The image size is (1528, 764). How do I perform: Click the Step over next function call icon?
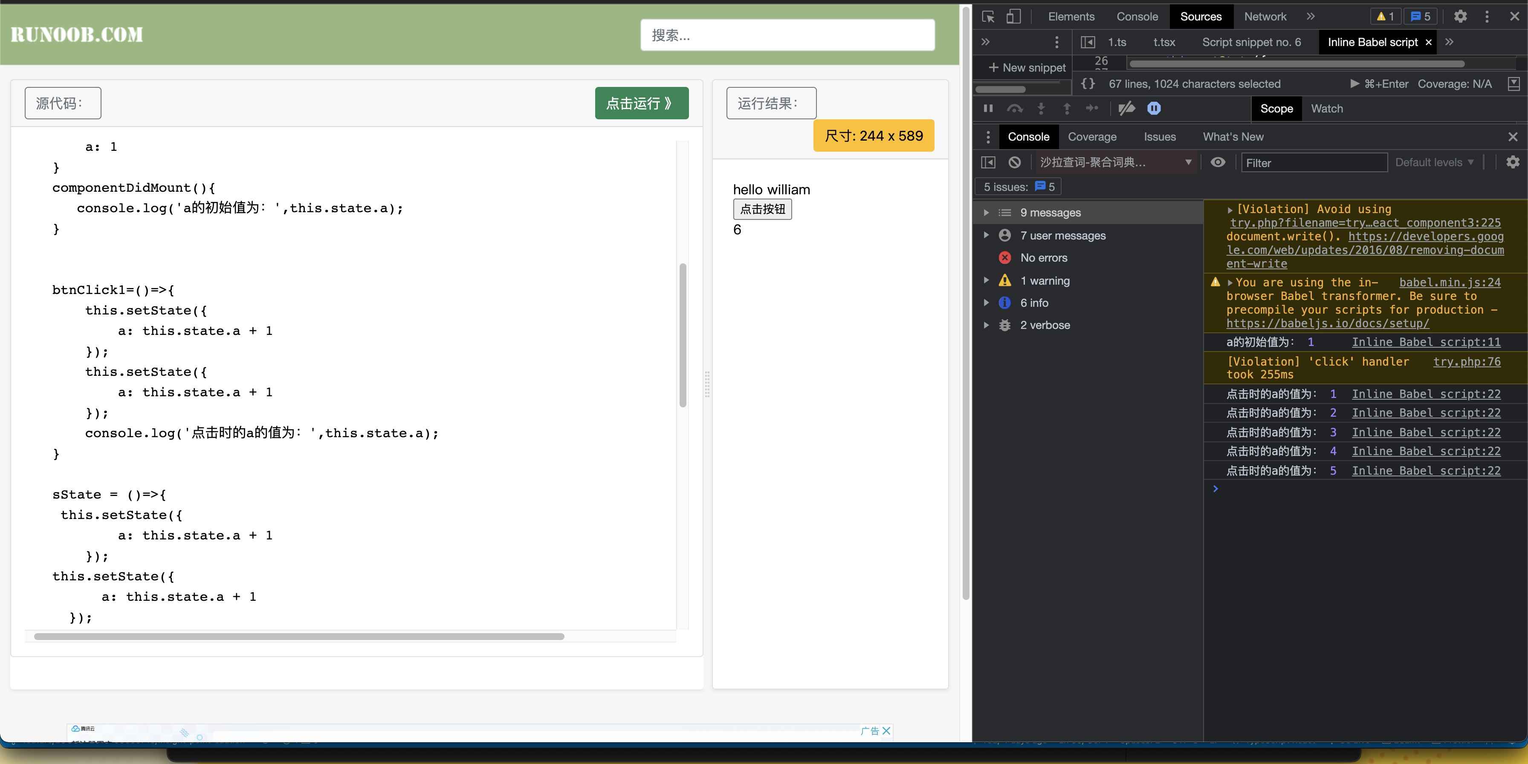pyautogui.click(x=1016, y=109)
